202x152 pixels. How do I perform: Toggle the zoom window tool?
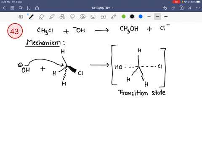(x=21, y=17)
